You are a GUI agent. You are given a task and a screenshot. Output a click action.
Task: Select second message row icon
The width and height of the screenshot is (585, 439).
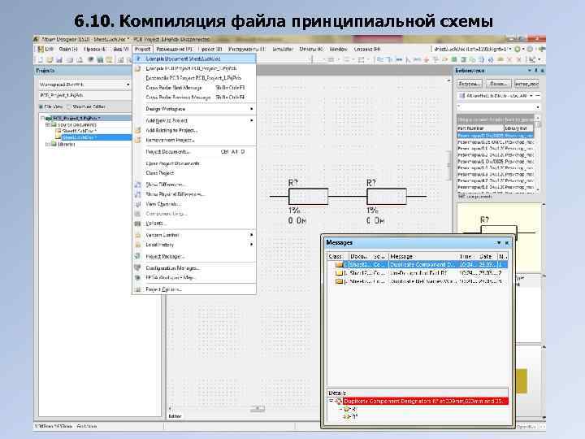339,273
